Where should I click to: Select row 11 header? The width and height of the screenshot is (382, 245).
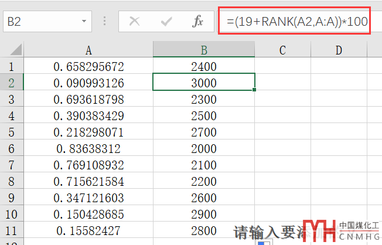(x=12, y=230)
